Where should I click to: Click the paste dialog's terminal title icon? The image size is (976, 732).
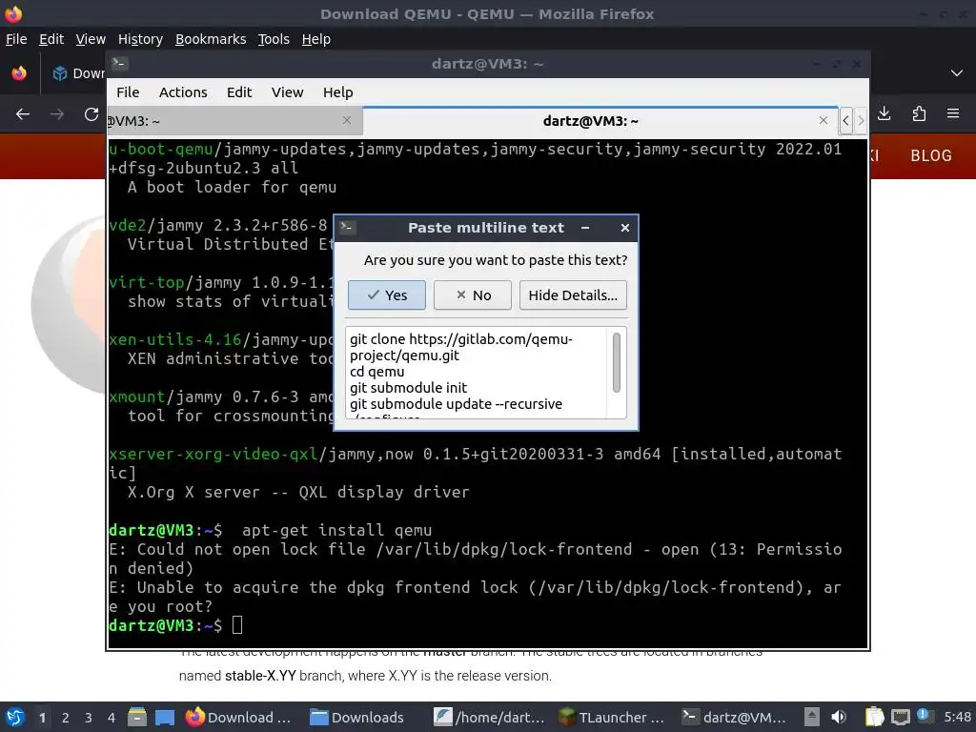(347, 228)
